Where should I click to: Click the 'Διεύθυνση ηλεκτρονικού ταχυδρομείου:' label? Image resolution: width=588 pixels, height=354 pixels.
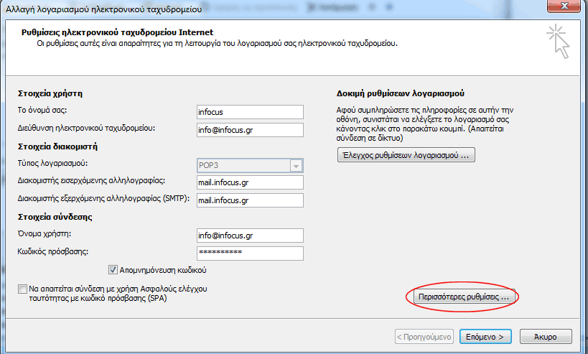pos(86,129)
